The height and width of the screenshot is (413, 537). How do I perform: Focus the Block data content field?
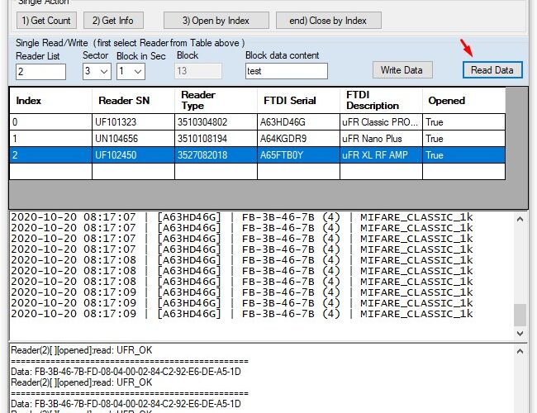(x=287, y=71)
